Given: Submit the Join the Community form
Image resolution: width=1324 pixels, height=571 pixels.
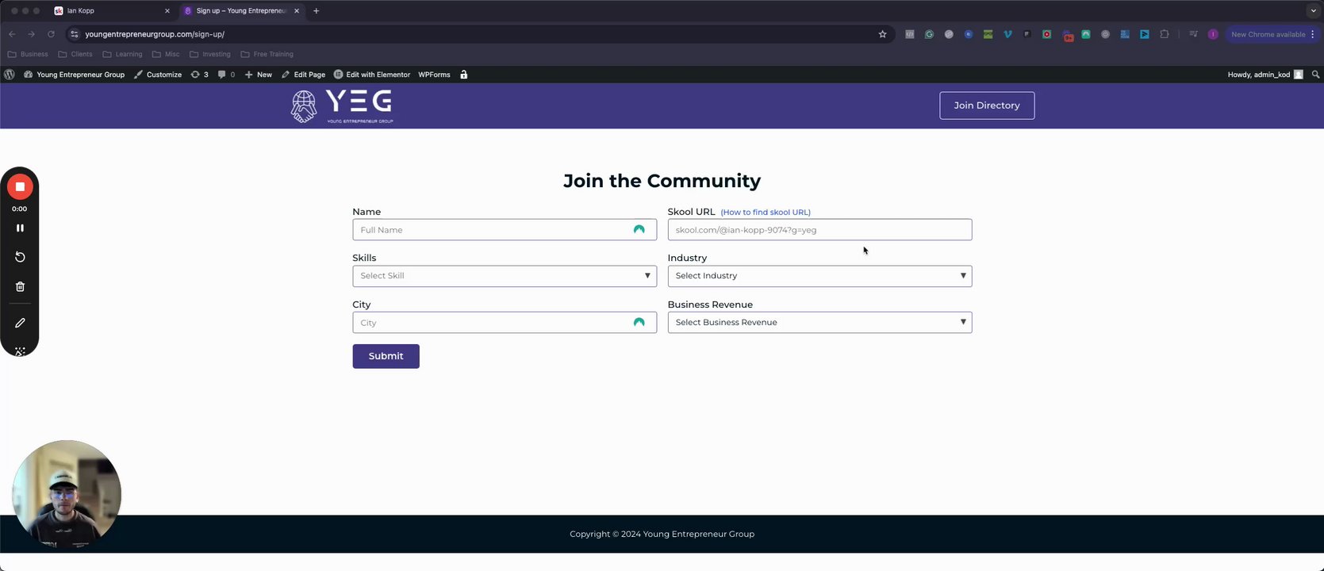Looking at the screenshot, I should tap(386, 356).
